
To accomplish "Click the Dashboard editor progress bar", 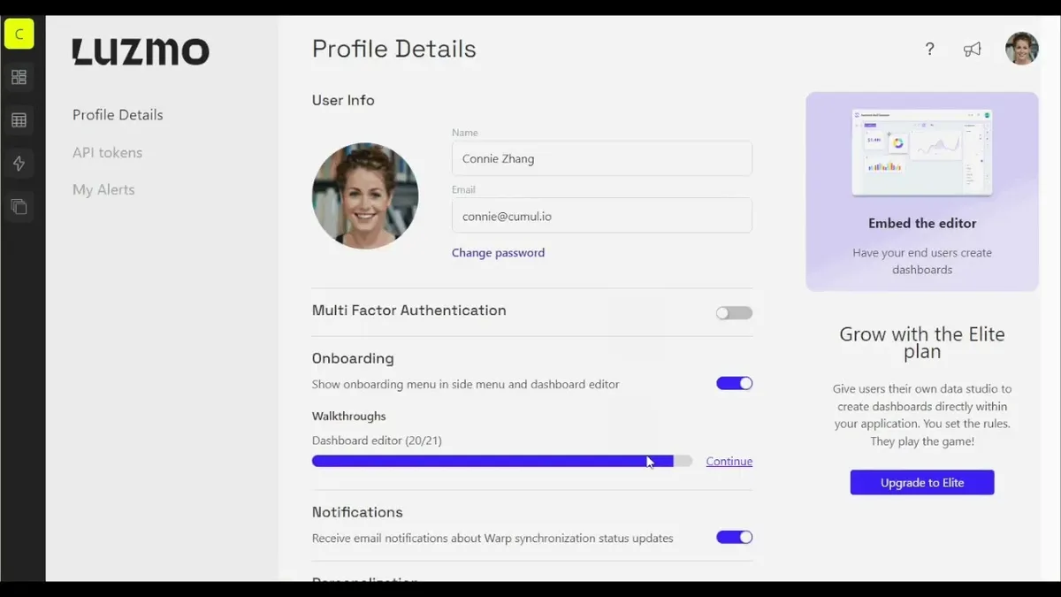I will tap(502, 461).
